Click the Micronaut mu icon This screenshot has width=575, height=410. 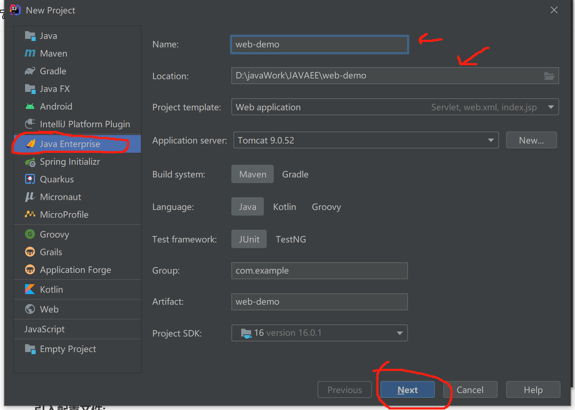tap(30, 197)
